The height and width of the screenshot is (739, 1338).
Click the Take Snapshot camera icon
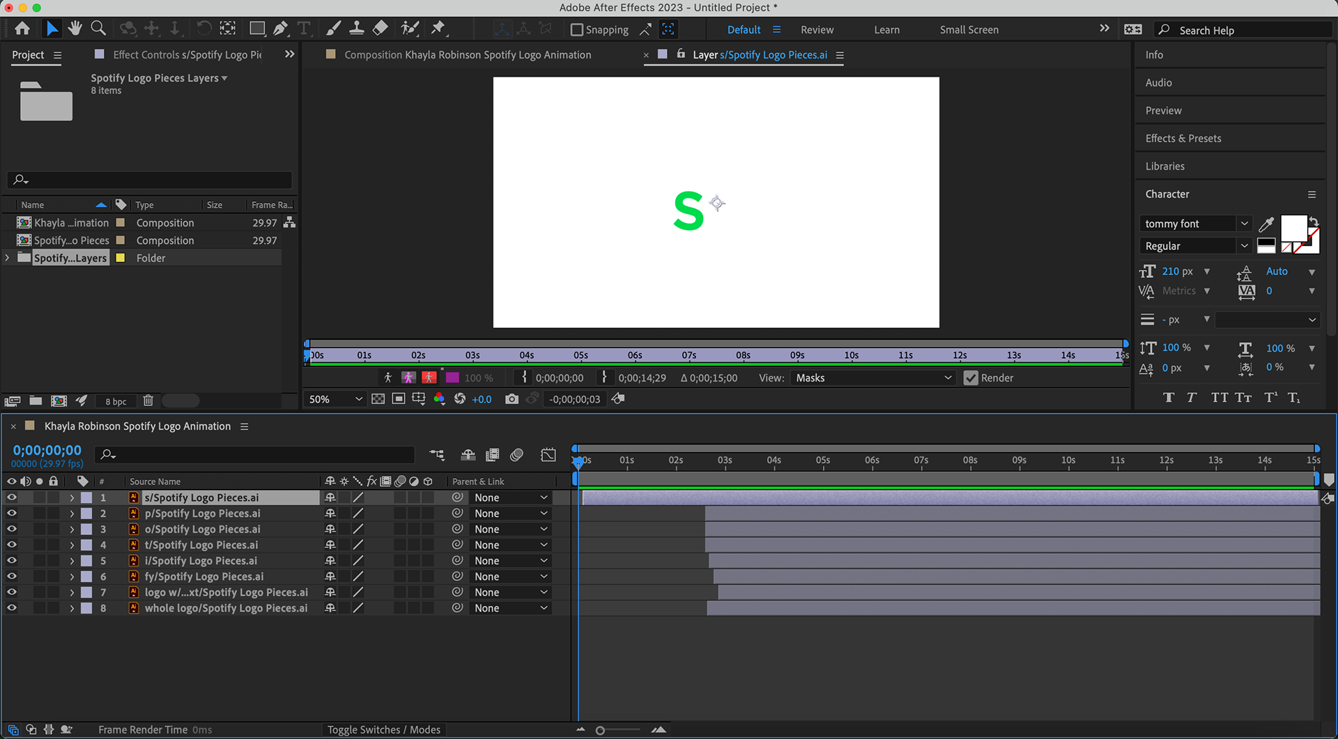(x=512, y=399)
